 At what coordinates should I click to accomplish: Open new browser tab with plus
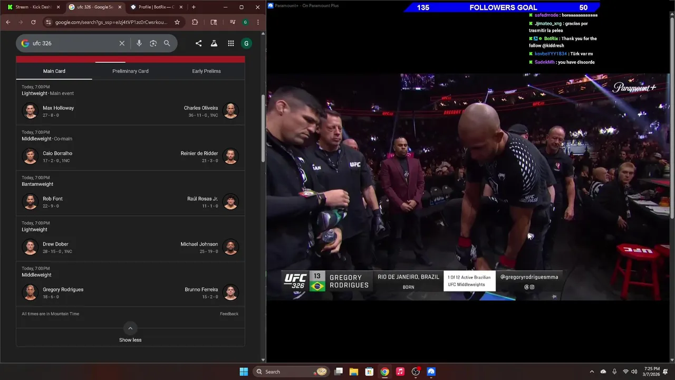pyautogui.click(x=194, y=7)
